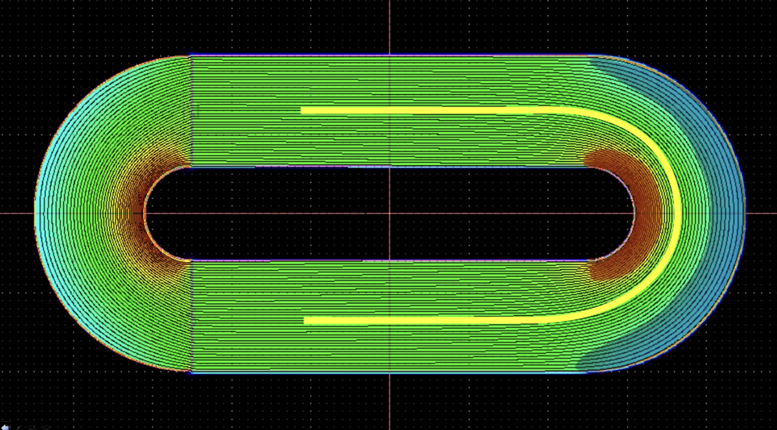Screen dimensions: 777x430
Task: Click the vertical seam left of upper track
Action: click(x=192, y=111)
